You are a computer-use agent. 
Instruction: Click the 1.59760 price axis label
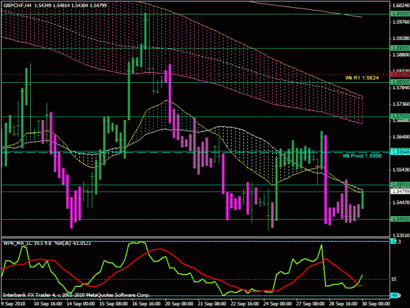point(401,22)
